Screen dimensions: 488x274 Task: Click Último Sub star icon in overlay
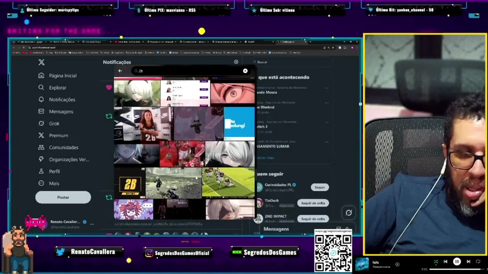[254, 10]
